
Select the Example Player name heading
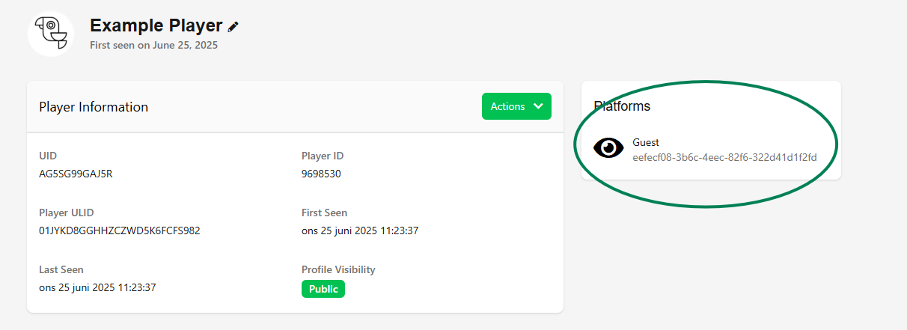[x=156, y=25]
